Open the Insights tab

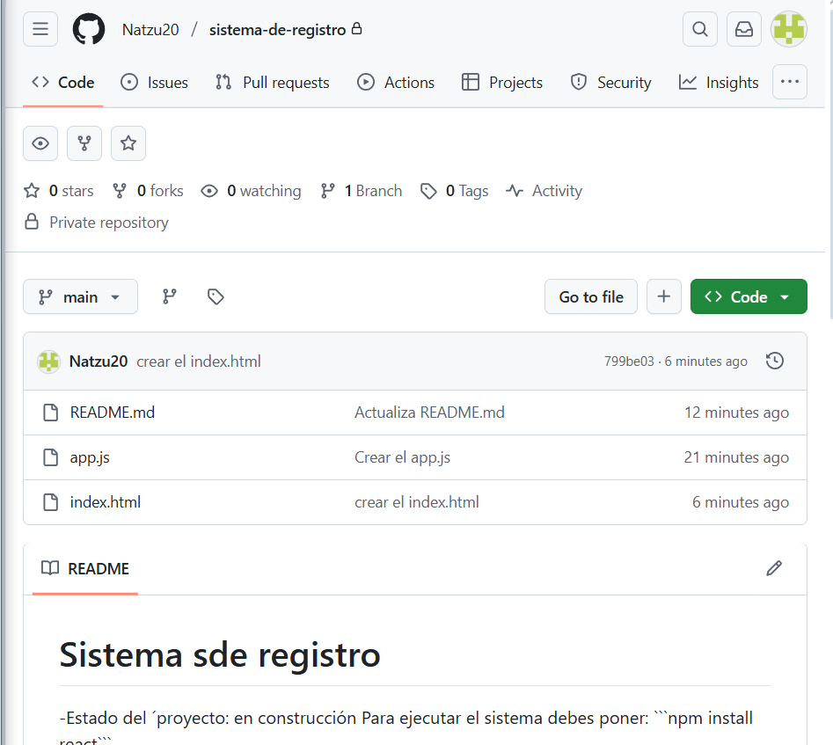tap(719, 83)
